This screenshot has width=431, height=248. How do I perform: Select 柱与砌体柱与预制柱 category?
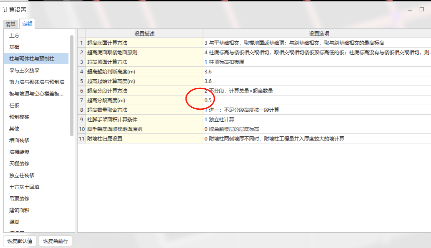36,59
